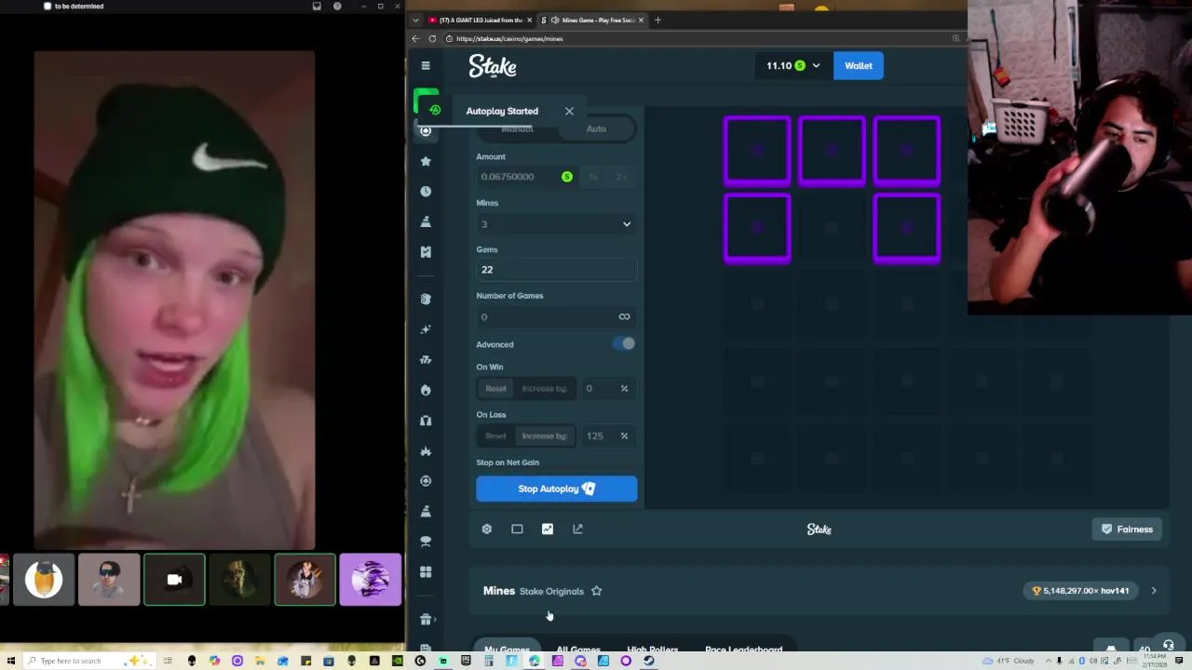Click browser back arrow
The height and width of the screenshot is (670, 1192).
416,38
